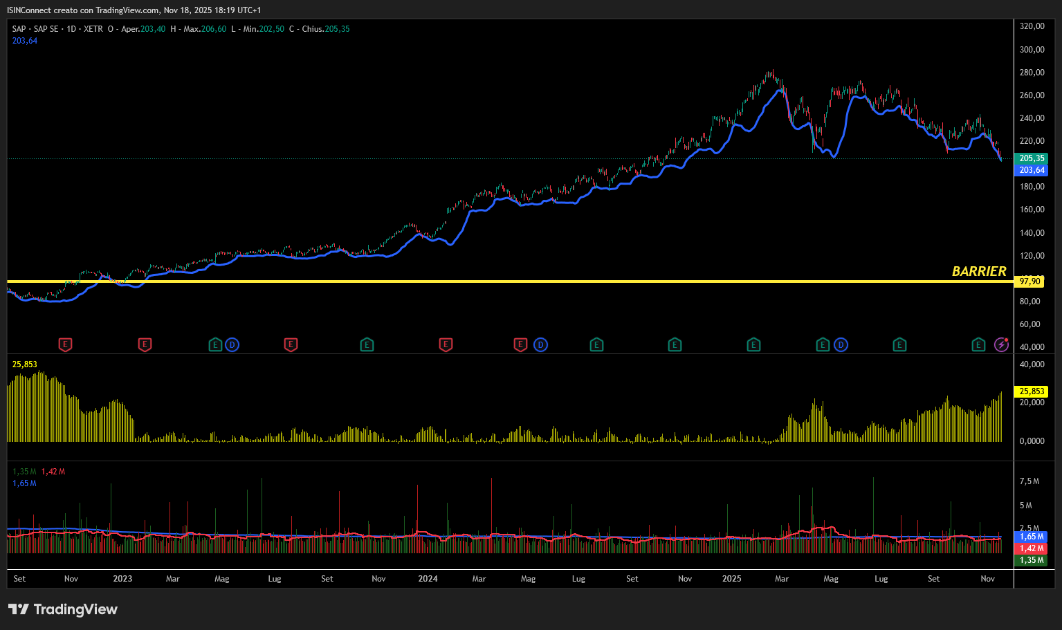Viewport: 1062px width, 630px height.
Task: Select the last green earnings marker before the lightning icon
Action: point(978,344)
